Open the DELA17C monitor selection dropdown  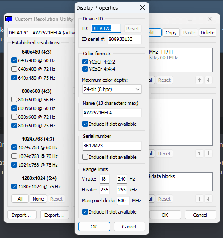(x=41, y=33)
